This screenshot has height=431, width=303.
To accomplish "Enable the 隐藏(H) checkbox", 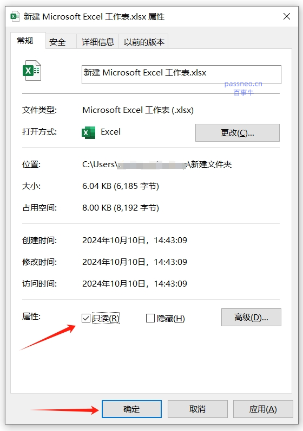I will tap(150, 318).
